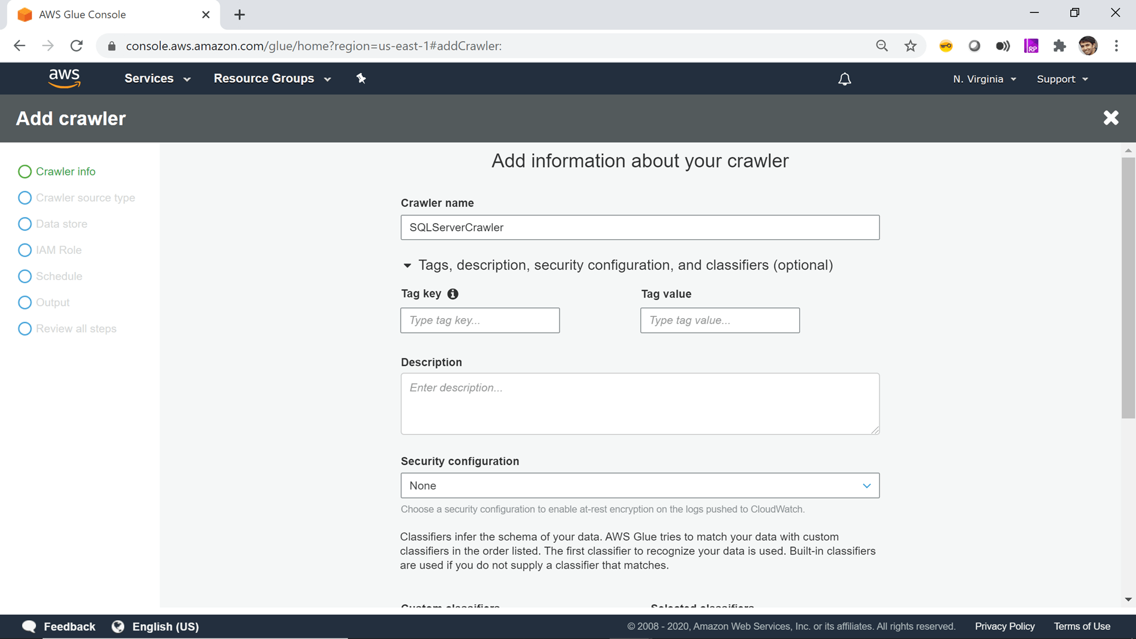Open the N. Virginia region selector
1136x639 pixels.
pyautogui.click(x=984, y=79)
